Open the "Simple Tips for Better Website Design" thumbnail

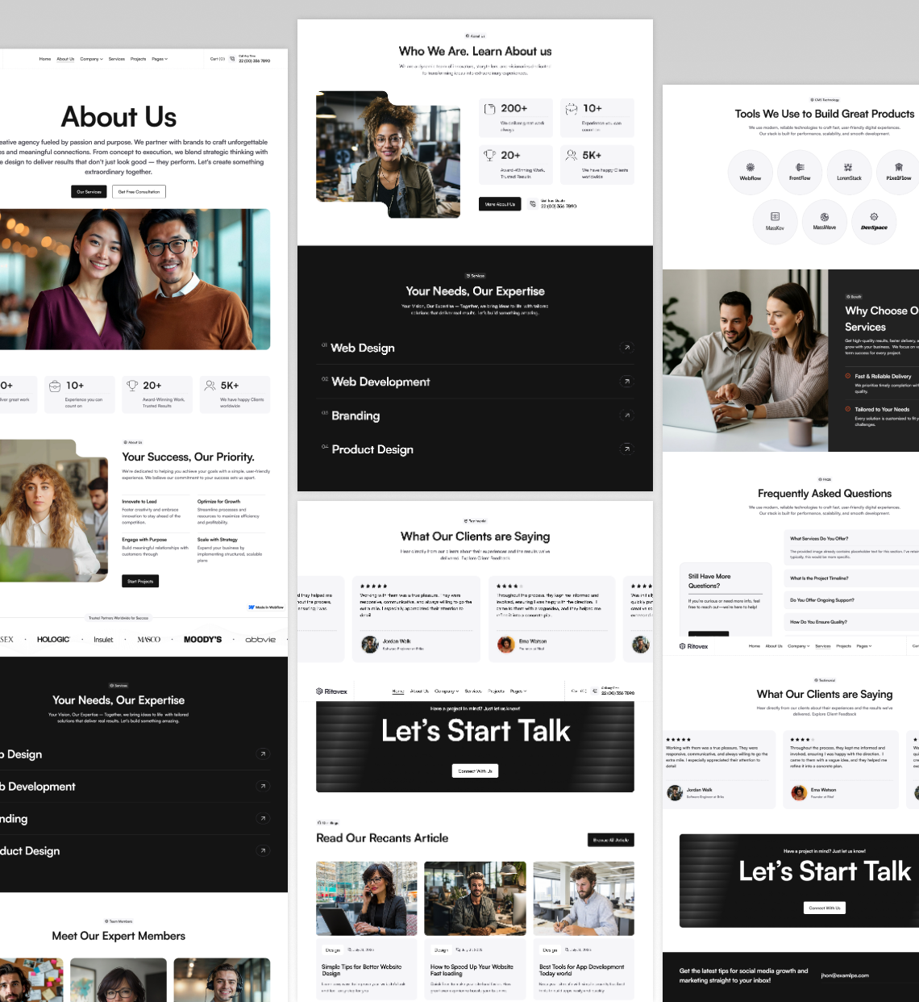366,898
